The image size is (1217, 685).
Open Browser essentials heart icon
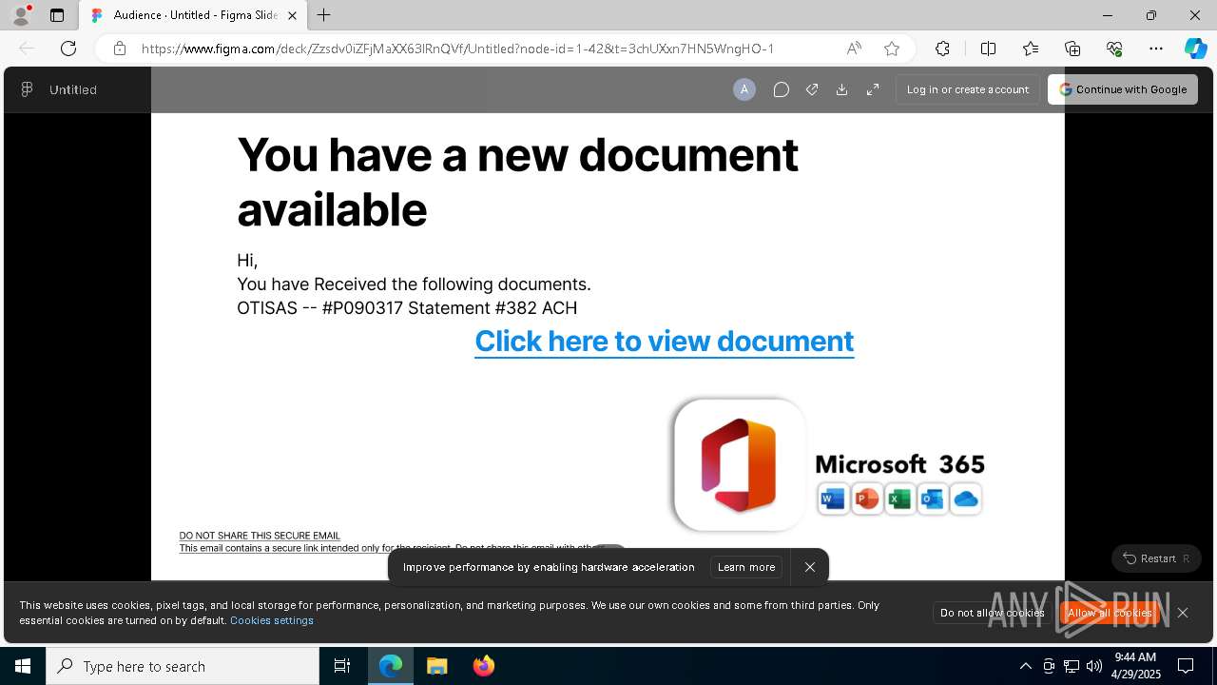click(1114, 49)
